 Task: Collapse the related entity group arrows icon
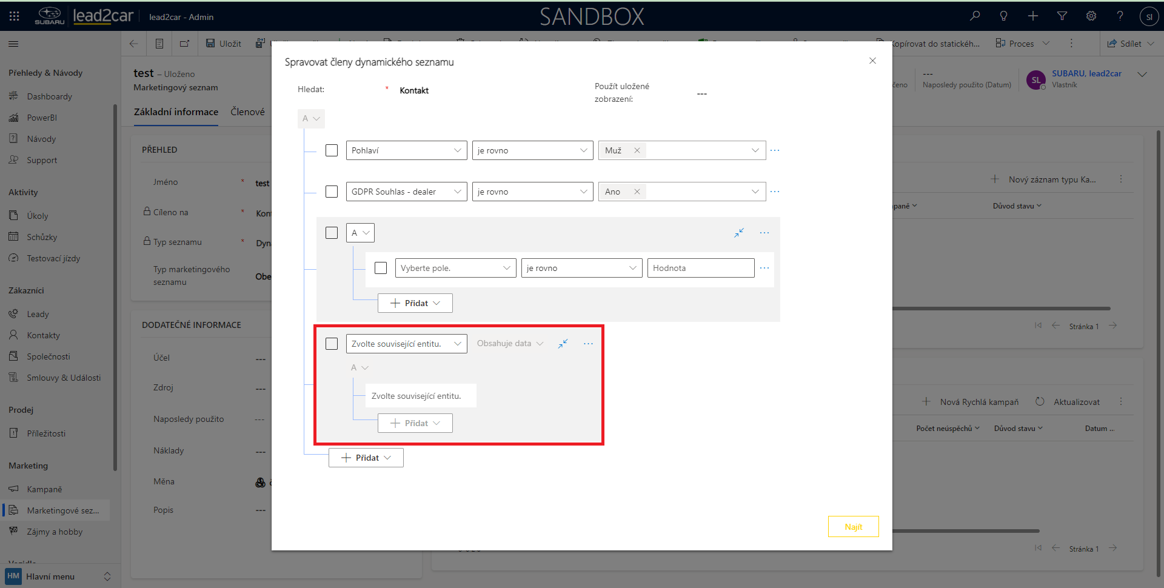click(x=563, y=344)
